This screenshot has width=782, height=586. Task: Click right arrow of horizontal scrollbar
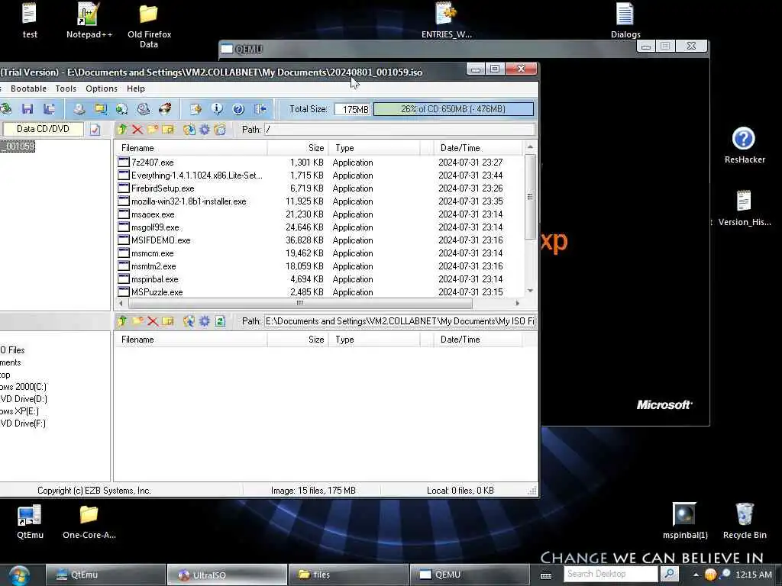click(x=517, y=303)
